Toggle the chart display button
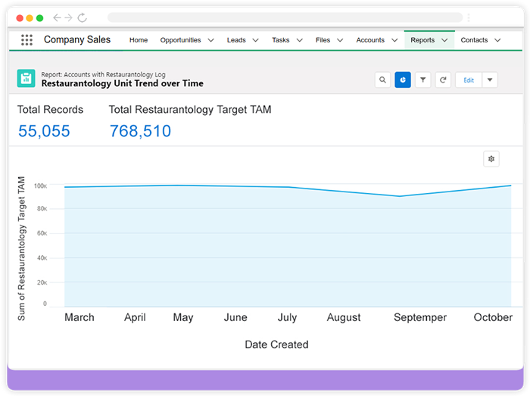530x396 pixels. tap(403, 80)
